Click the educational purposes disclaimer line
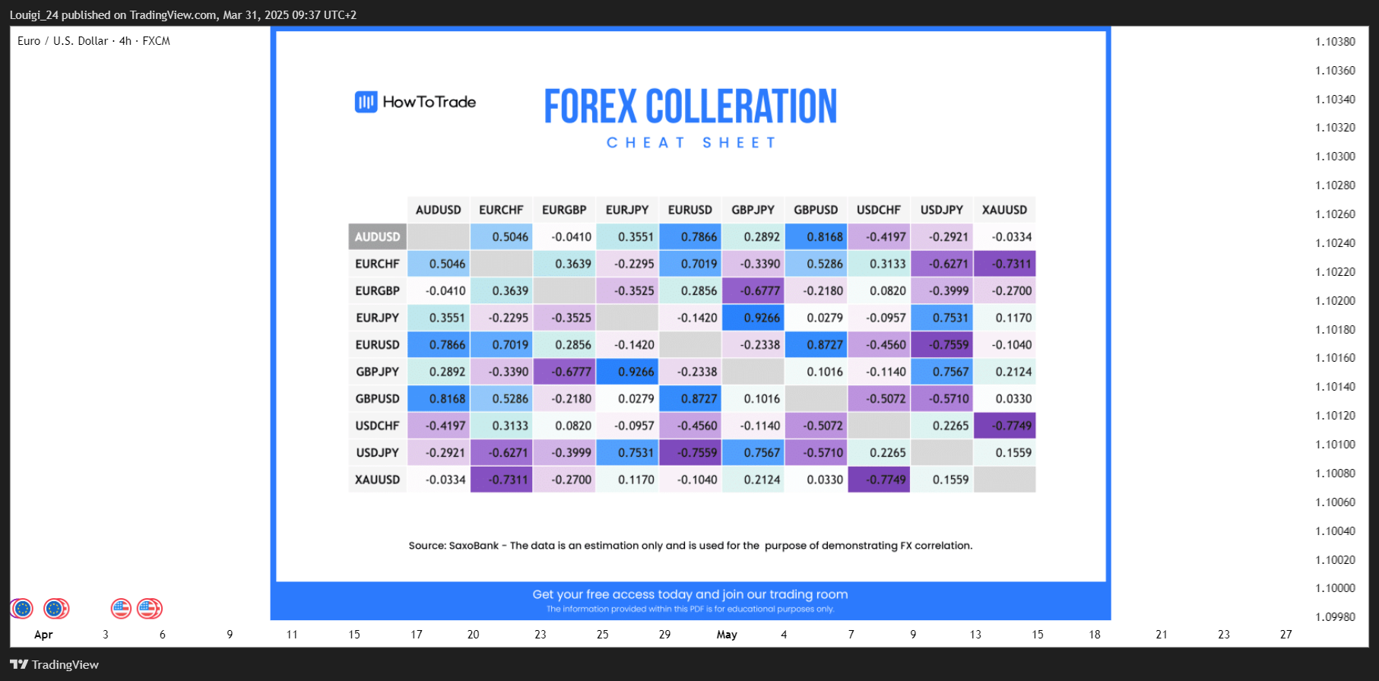This screenshot has width=1379, height=681. 690,609
